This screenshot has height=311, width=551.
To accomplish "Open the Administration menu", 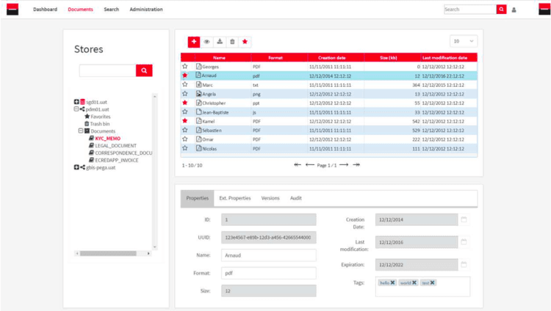I will [x=146, y=10].
